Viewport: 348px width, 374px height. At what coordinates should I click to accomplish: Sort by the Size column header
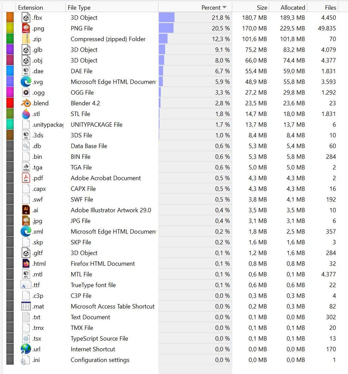251,7
